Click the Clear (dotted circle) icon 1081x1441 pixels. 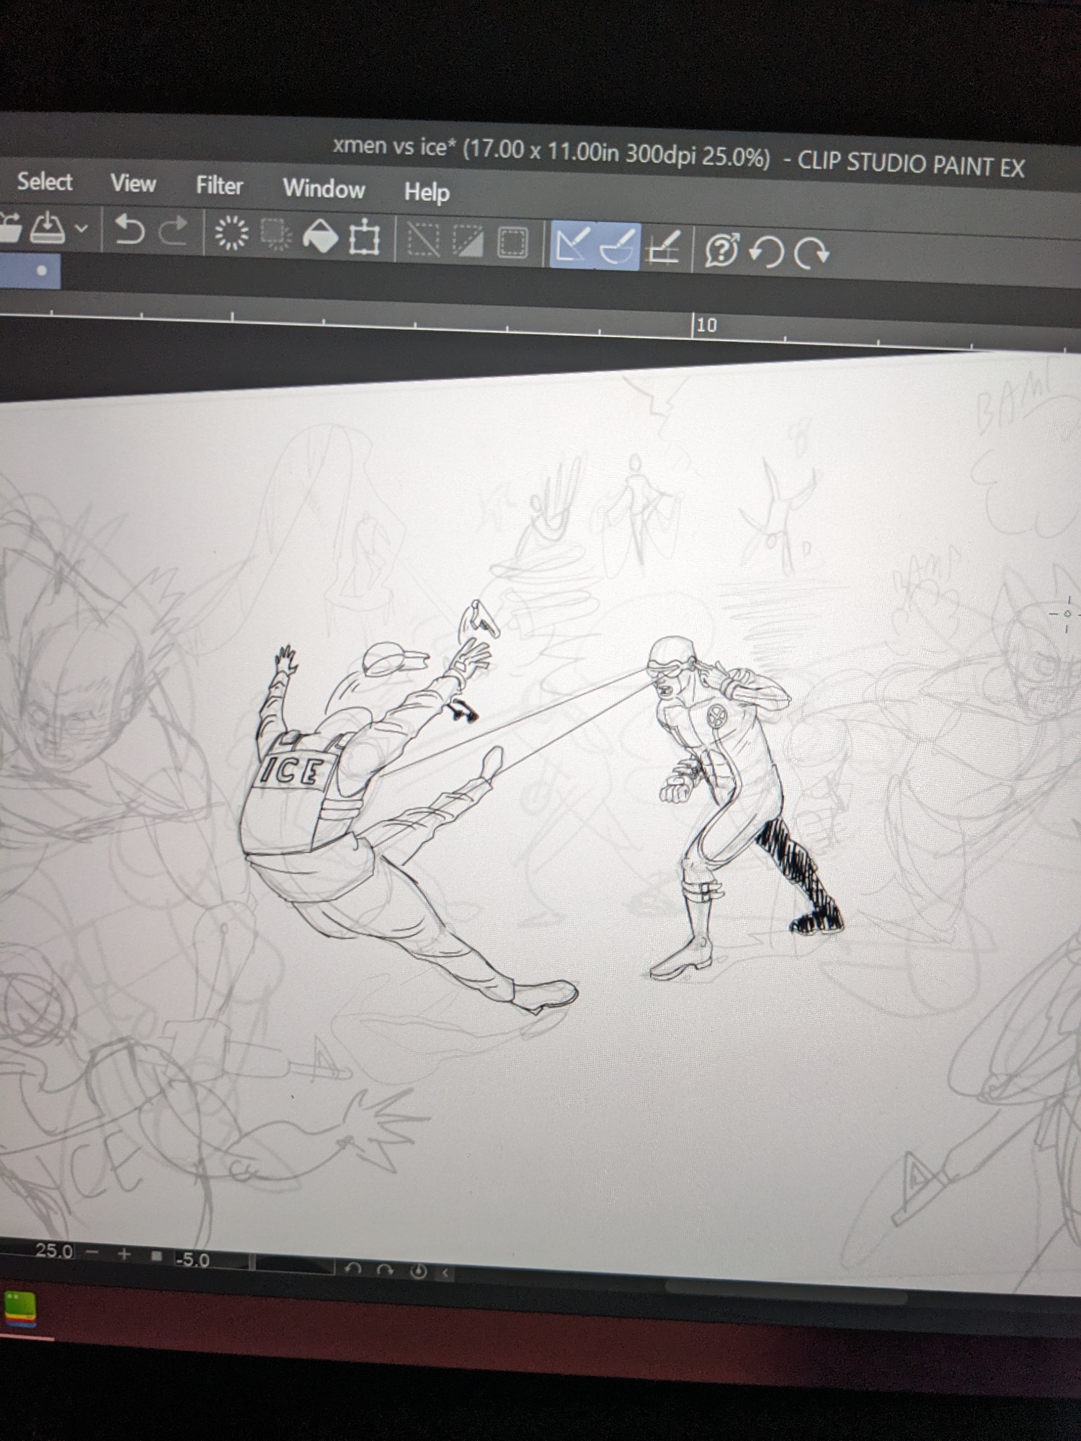(231, 233)
